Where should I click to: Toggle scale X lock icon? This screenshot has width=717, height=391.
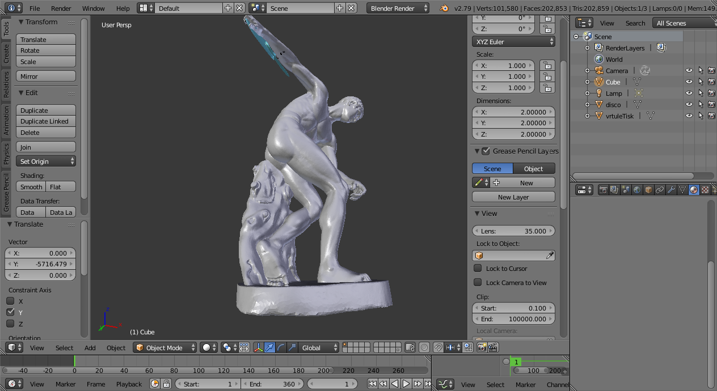tap(547, 65)
